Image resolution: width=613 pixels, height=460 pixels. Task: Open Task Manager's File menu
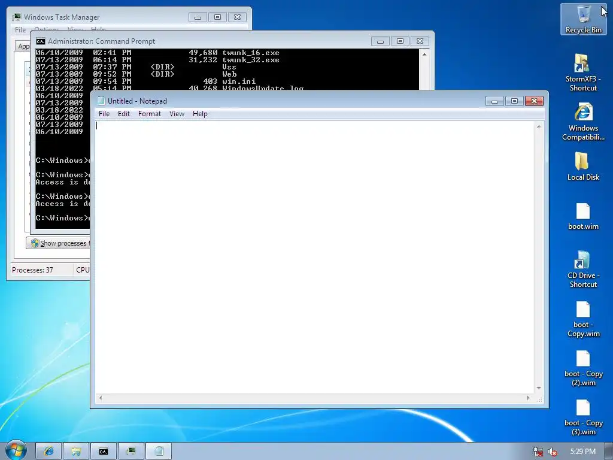point(20,30)
